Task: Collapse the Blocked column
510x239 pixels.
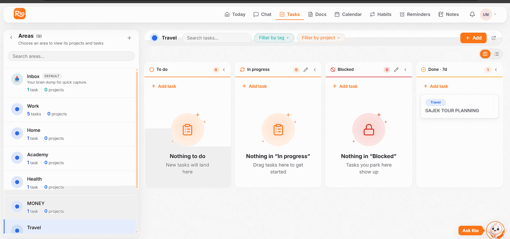Action: [405, 69]
